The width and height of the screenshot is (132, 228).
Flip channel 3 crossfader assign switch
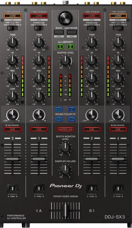point(12,188)
